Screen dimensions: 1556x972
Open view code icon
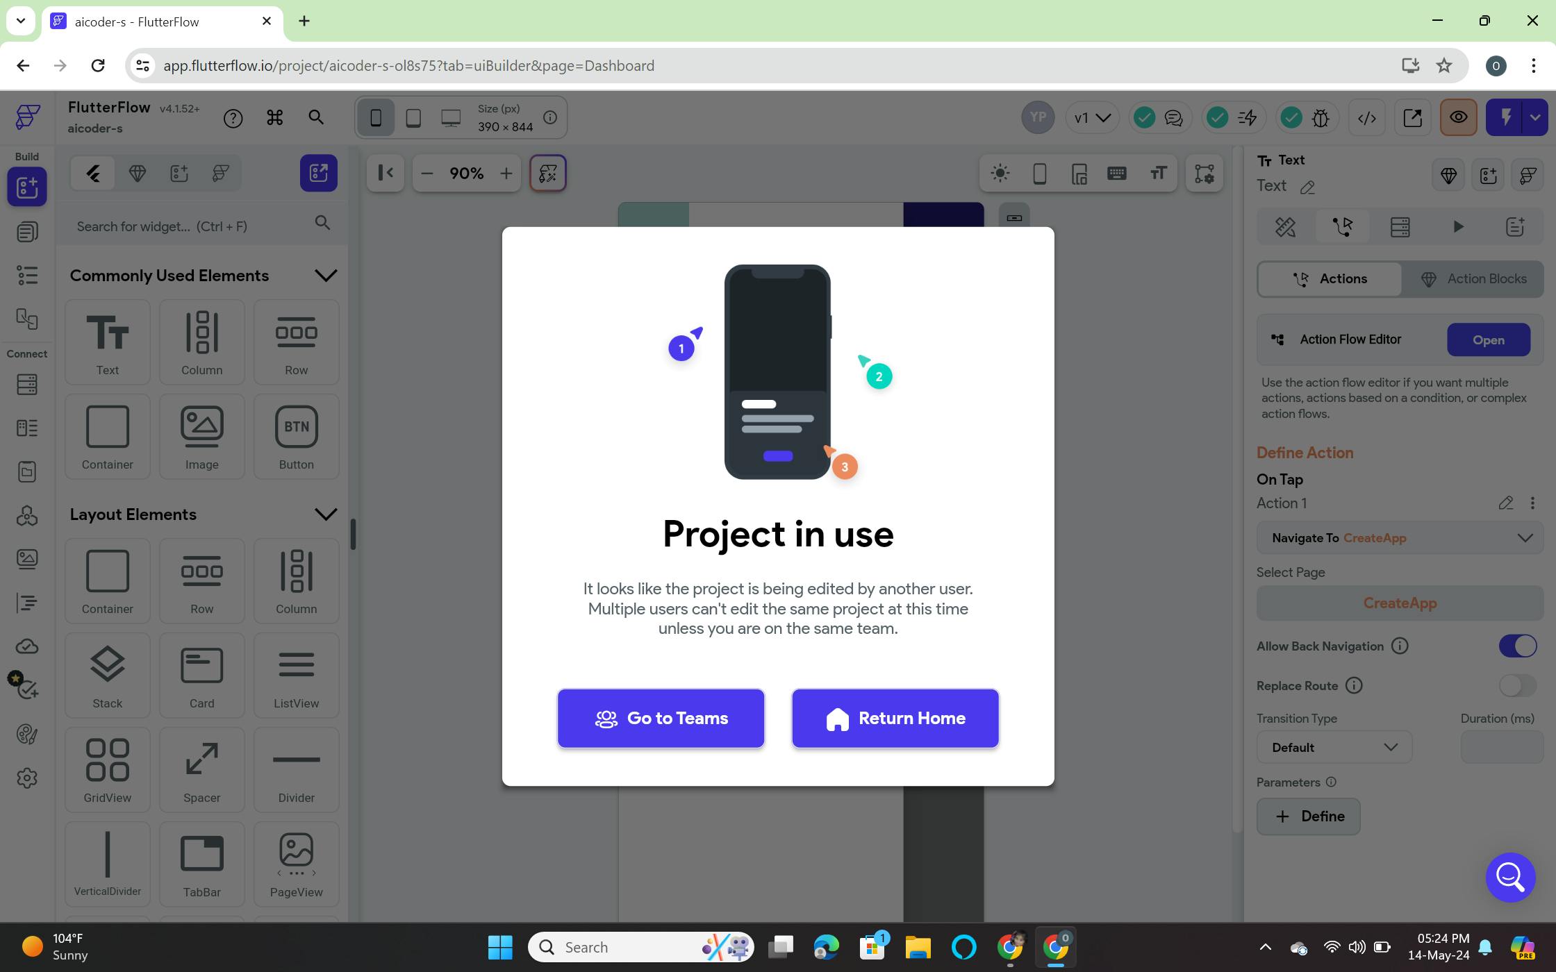[x=1366, y=118]
